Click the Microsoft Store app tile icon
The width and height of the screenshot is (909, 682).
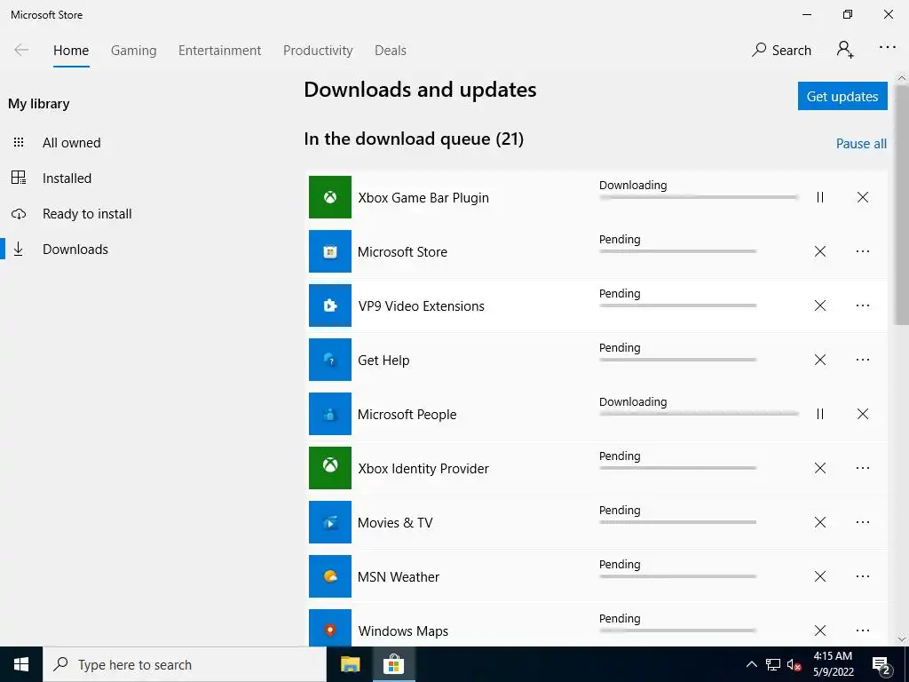[330, 251]
